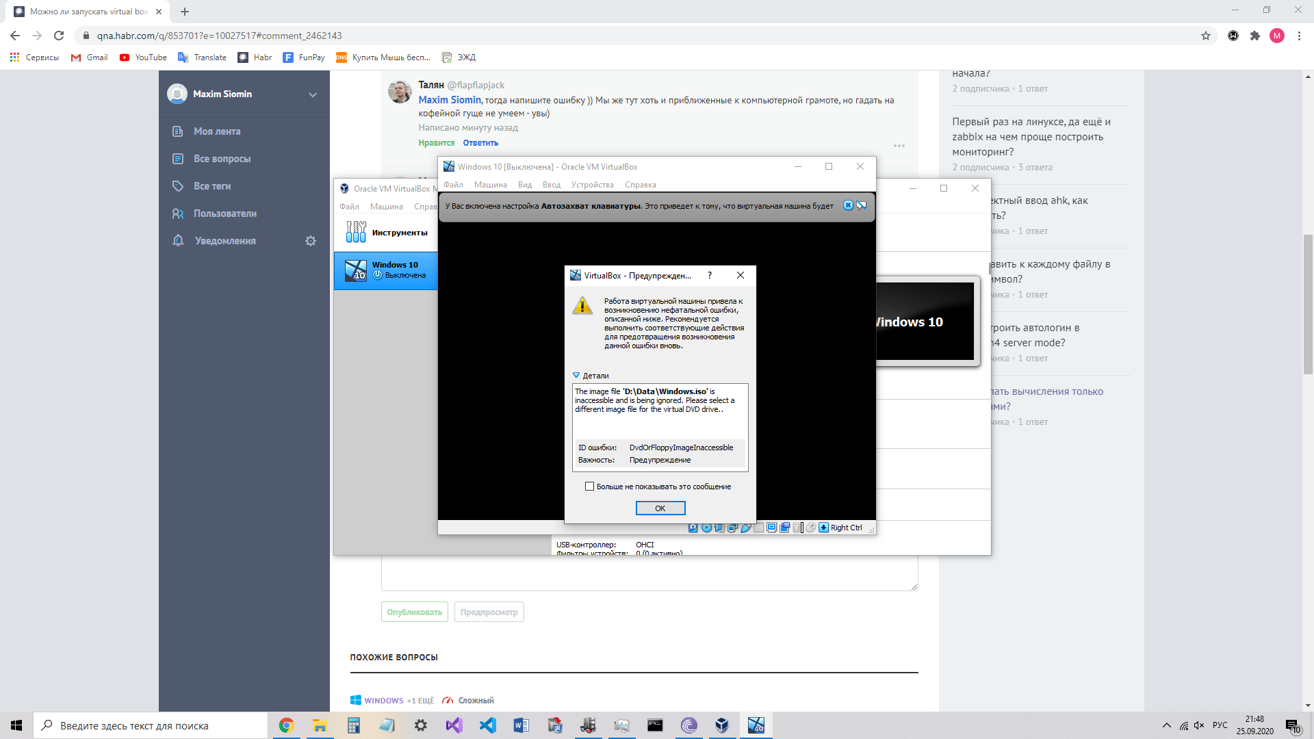Viewport: 1314px width, 739px height.
Task: Open Visual Studio Code from taskbar
Action: pos(487,725)
